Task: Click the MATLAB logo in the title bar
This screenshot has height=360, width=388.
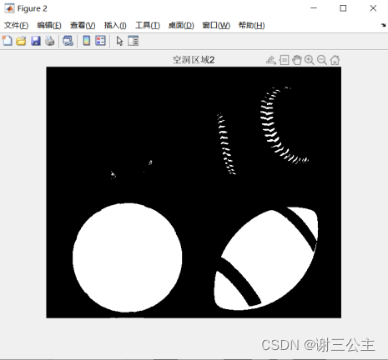Action: [x=9, y=8]
